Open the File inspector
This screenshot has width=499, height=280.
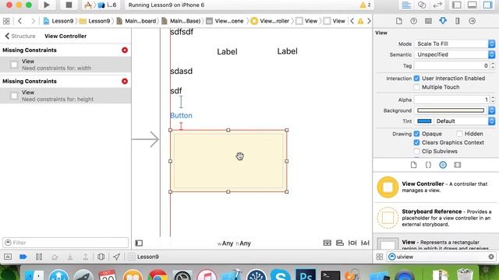coord(398,21)
